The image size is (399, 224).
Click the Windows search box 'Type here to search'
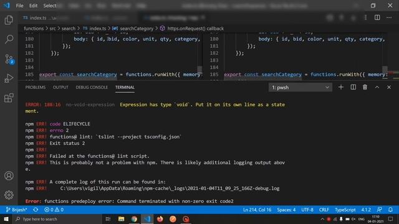57,219
